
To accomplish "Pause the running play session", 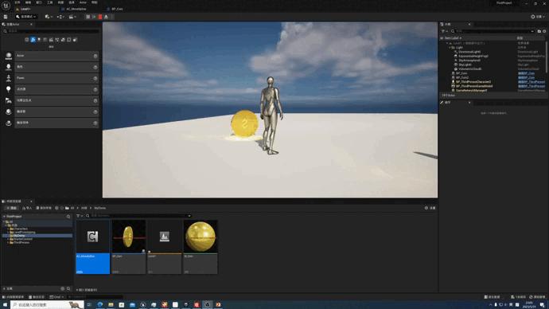I will coord(88,17).
